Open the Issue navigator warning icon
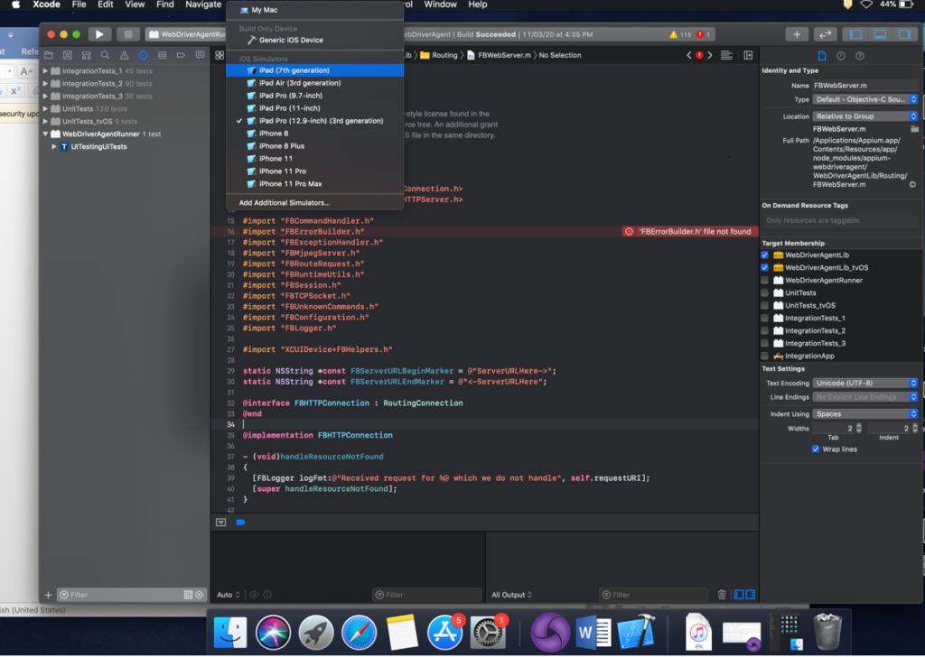 [x=124, y=55]
